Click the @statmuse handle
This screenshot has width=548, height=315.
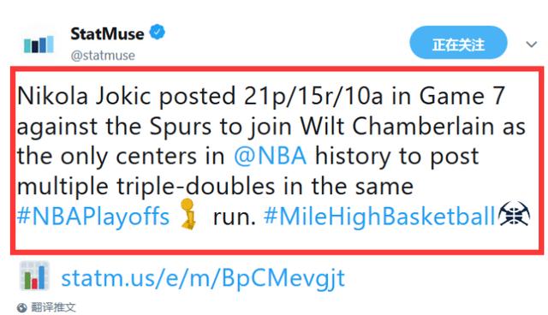tap(103, 55)
